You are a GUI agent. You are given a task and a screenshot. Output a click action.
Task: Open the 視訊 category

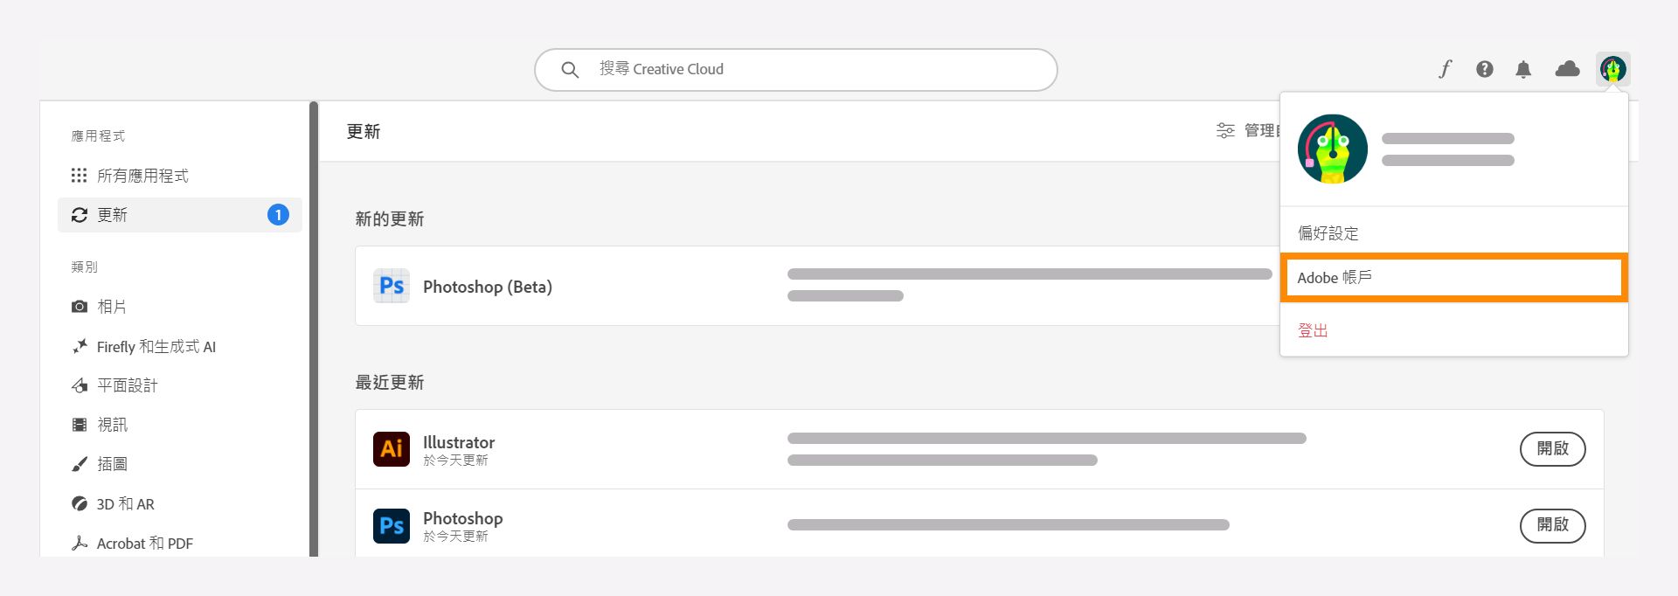tap(112, 424)
